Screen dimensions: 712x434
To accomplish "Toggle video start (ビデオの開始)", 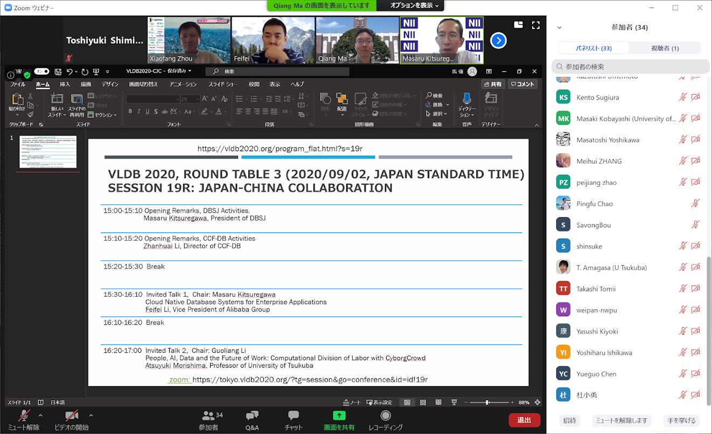I will 71,416.
